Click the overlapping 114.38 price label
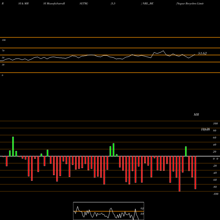Image resolution: width=220 pixels, height=220 pixels. [x=205, y=129]
